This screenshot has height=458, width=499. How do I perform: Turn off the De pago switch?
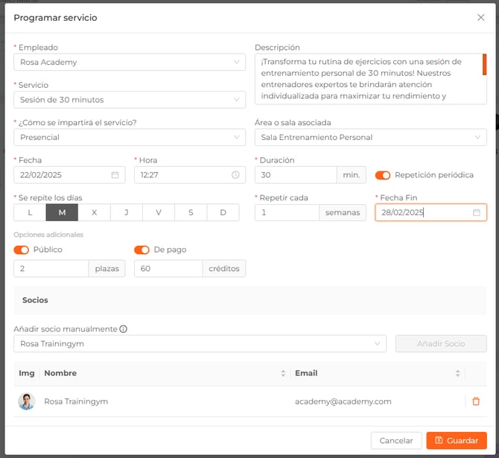(142, 250)
